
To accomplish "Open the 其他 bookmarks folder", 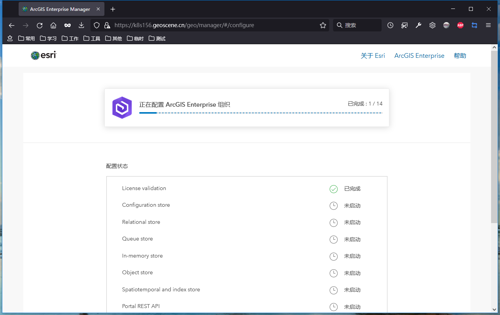I will [113, 38].
